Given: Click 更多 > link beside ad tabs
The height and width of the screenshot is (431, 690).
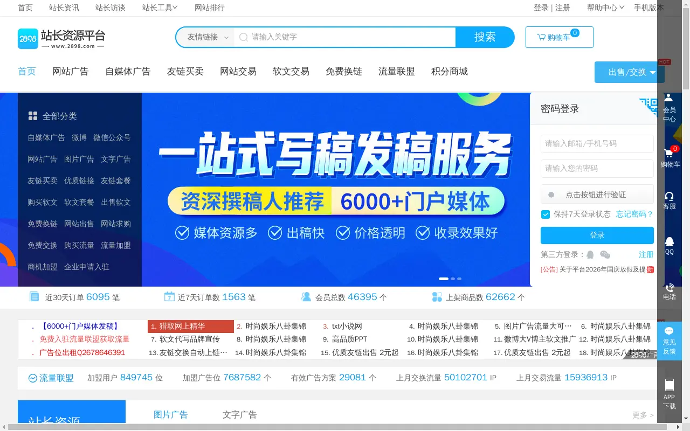Looking at the screenshot, I should tap(643, 415).
